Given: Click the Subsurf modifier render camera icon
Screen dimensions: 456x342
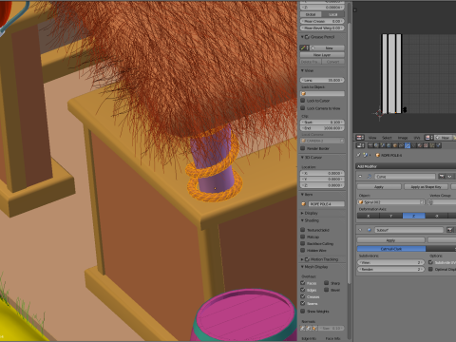Looking at the screenshot, I should click(x=449, y=230).
